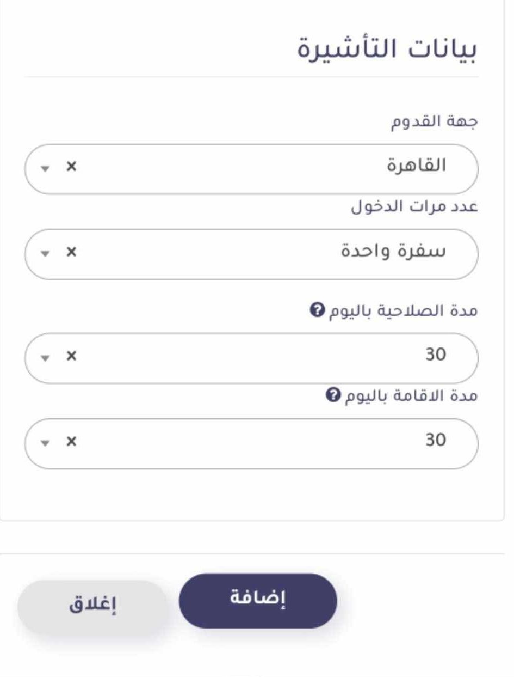Screen dimensions: 514x677
Task: Open the مدة الصلاحية باليوم dropdown arrow
Action: tap(47, 357)
